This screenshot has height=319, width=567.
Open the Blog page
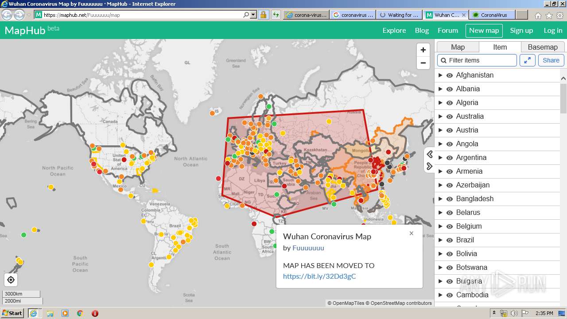(x=422, y=31)
